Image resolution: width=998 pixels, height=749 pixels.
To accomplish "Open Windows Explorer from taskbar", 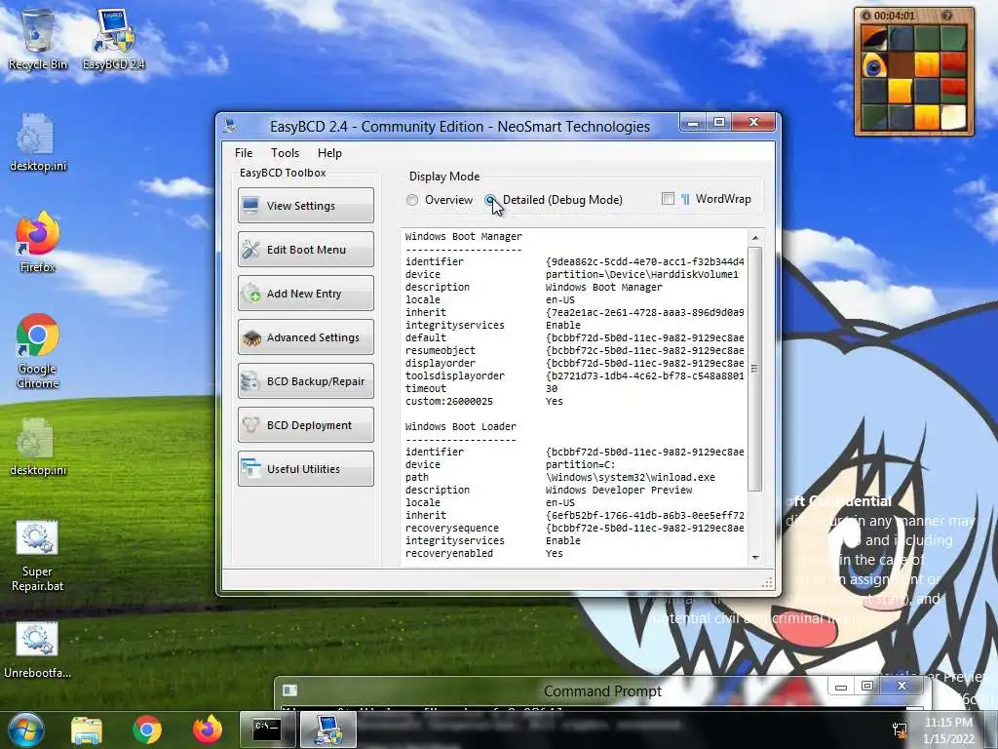I will pos(87,729).
